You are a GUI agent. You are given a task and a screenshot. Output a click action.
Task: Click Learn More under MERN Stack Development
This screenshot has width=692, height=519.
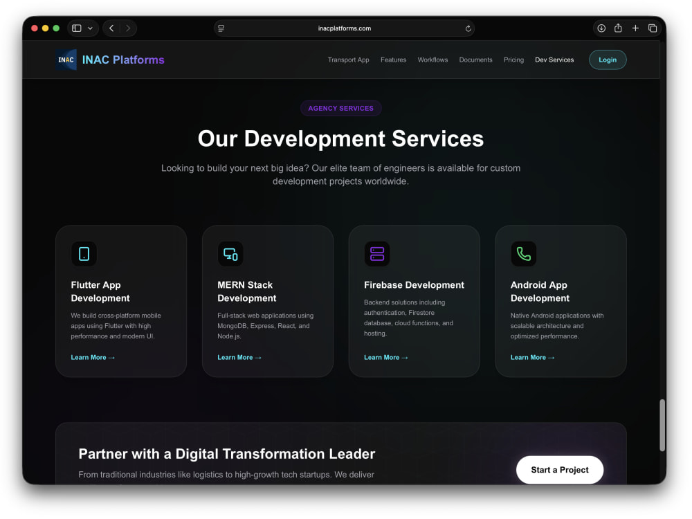(x=239, y=358)
